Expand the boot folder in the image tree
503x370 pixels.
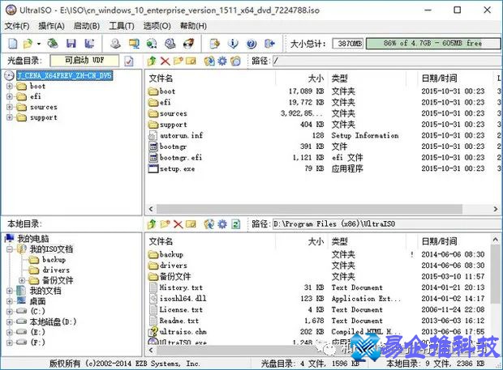click(x=10, y=86)
